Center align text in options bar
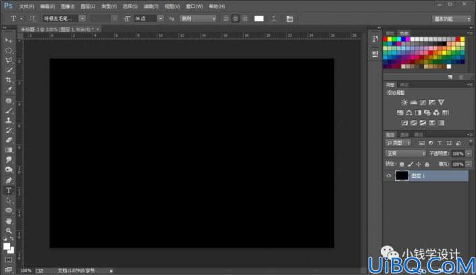 (235, 19)
